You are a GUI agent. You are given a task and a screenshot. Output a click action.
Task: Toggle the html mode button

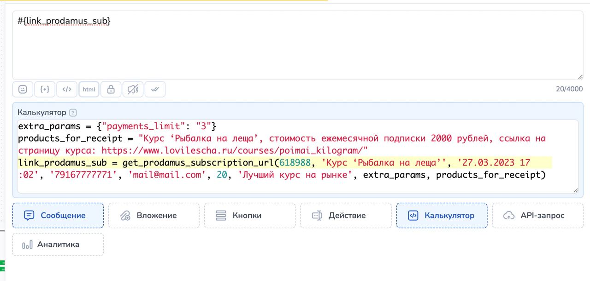[x=89, y=89]
